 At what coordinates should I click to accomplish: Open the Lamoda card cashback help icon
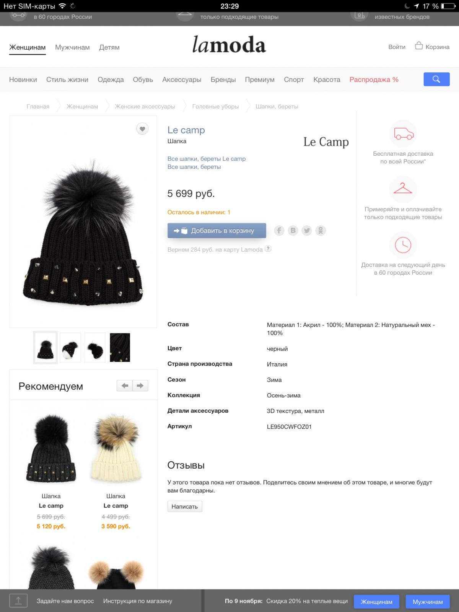click(x=268, y=249)
